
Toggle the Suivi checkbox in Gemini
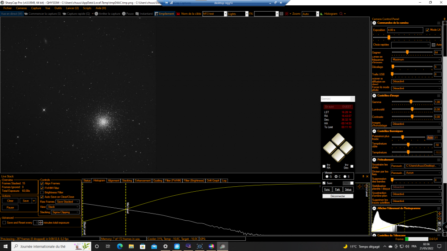point(324,183)
